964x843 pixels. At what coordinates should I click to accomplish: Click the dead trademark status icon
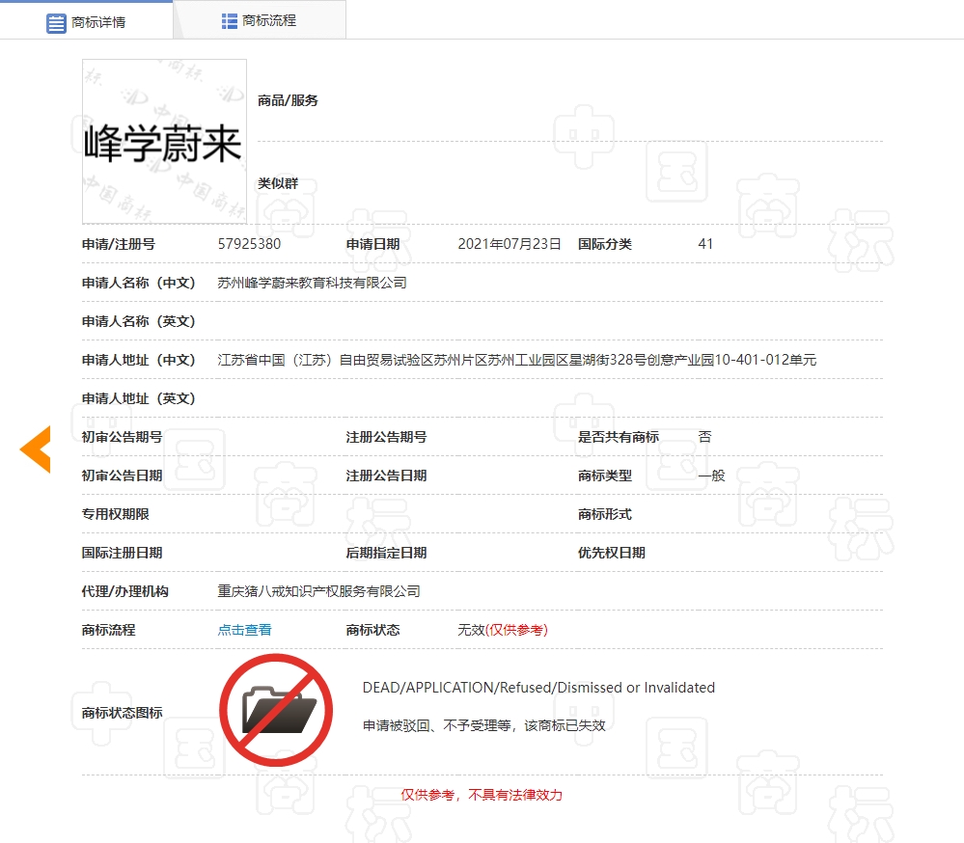276,710
